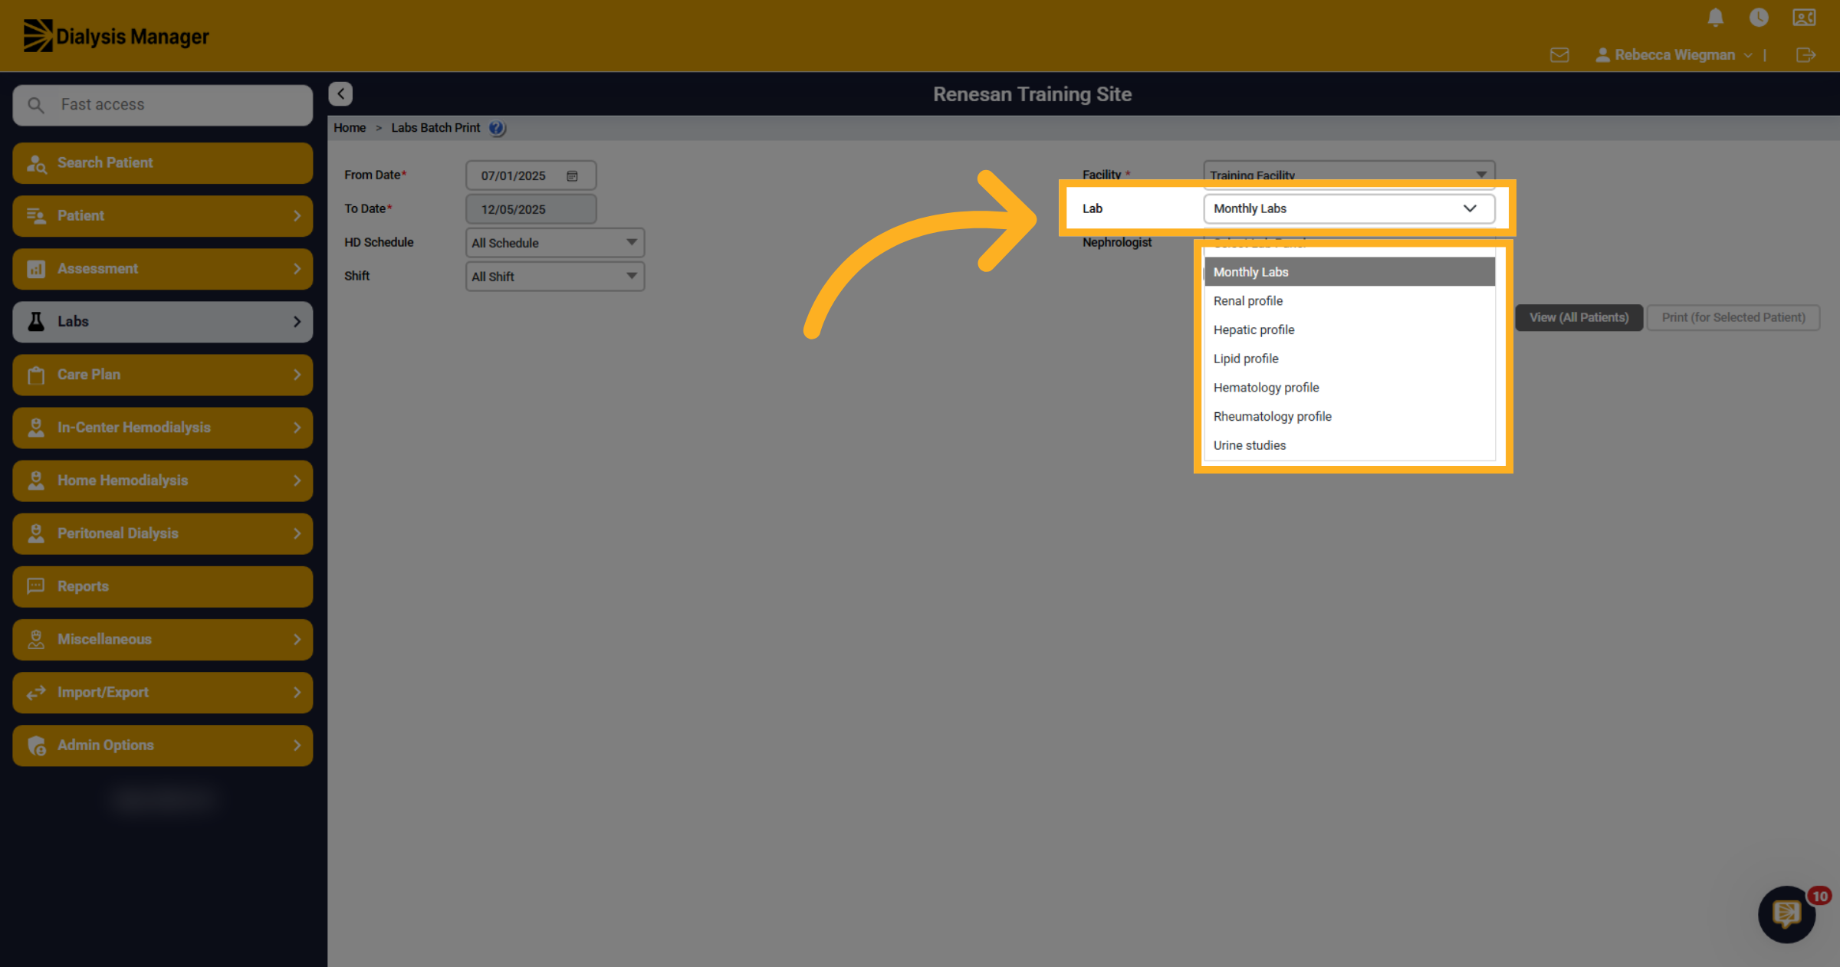Image resolution: width=1840 pixels, height=967 pixels.
Task: Select Urine studies option
Action: click(1349, 446)
